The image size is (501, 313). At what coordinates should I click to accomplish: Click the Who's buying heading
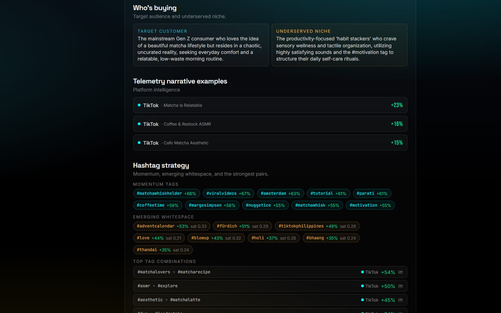(155, 8)
